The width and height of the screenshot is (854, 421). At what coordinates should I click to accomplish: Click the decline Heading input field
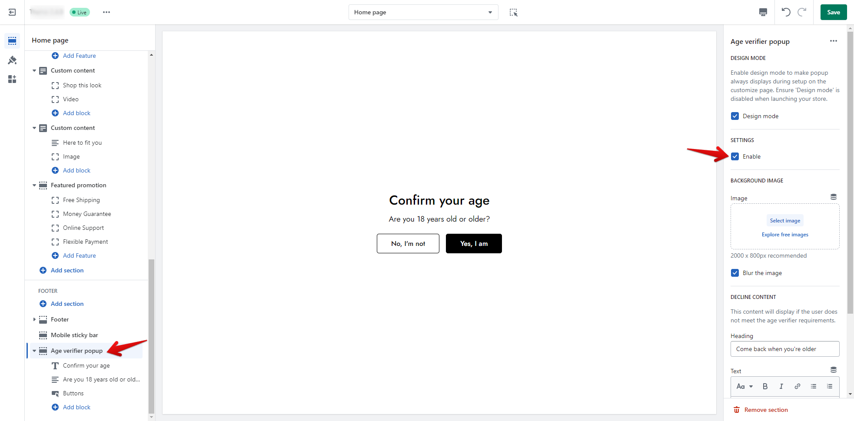tap(785, 349)
